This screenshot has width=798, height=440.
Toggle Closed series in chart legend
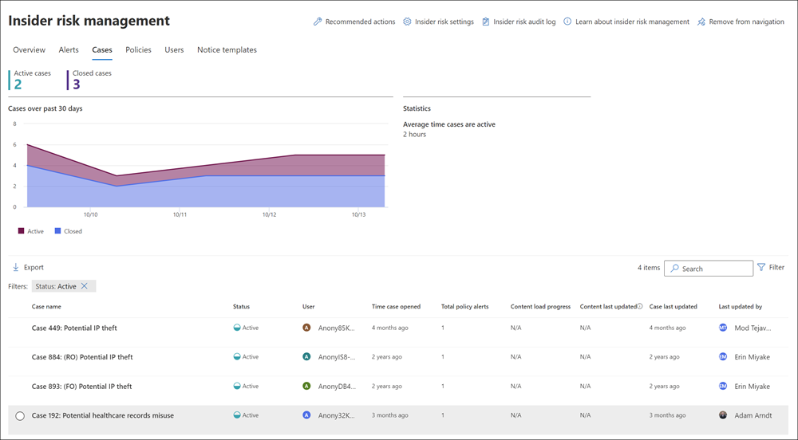coord(57,231)
